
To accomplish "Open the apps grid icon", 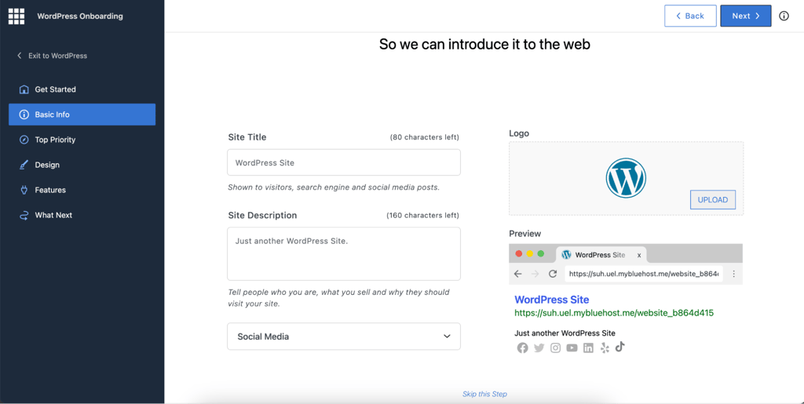I will pyautogui.click(x=16, y=16).
